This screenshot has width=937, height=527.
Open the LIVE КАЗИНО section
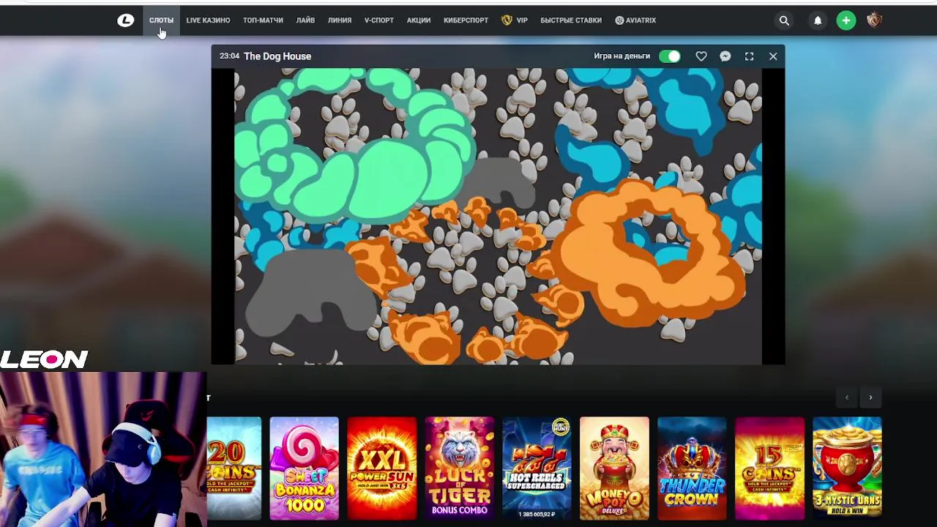208,20
